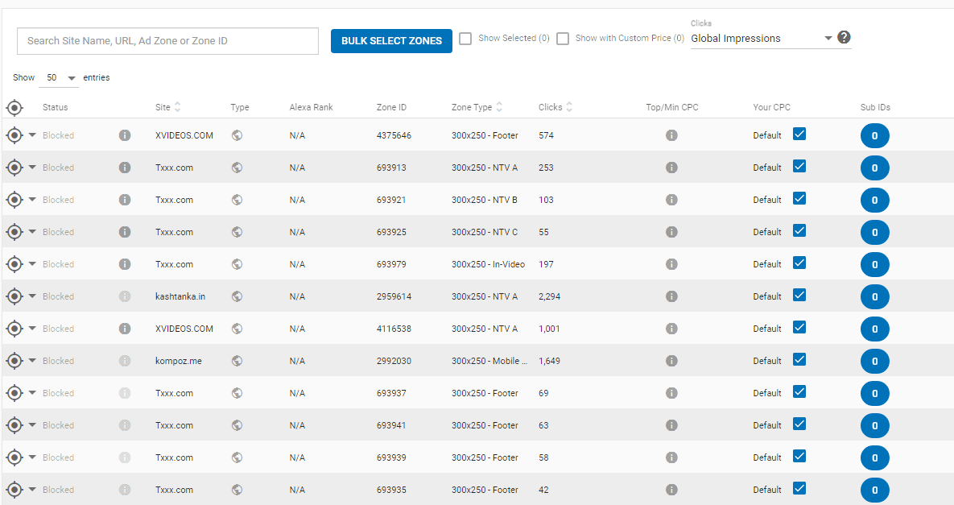
Task: Expand status dropdown arrow for zone 693941
Action: pos(32,425)
